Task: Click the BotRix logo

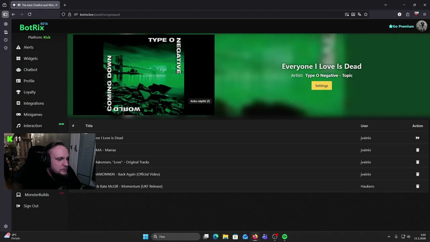Action: (x=32, y=27)
